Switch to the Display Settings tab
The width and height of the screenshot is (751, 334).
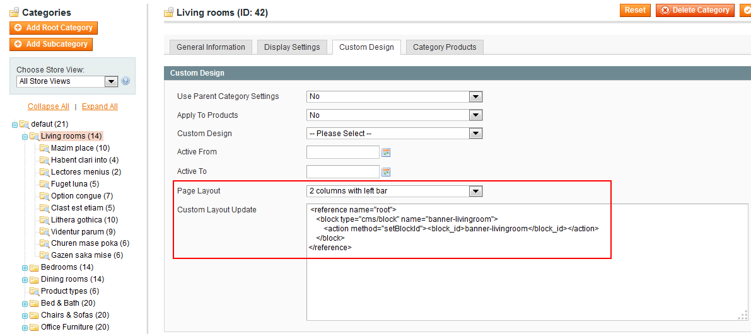[292, 47]
